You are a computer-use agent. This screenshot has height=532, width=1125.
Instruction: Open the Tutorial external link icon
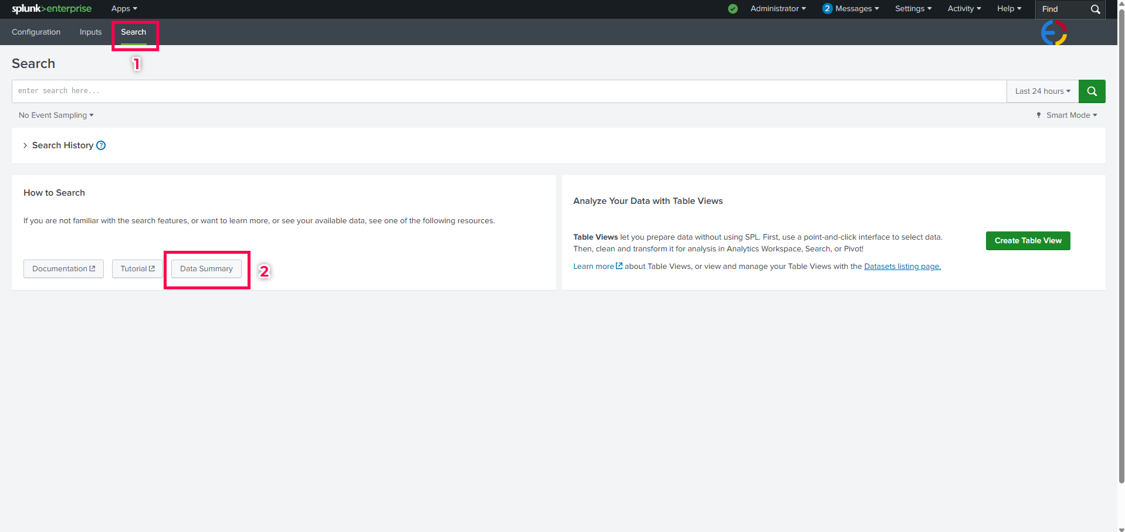pyautogui.click(x=151, y=268)
